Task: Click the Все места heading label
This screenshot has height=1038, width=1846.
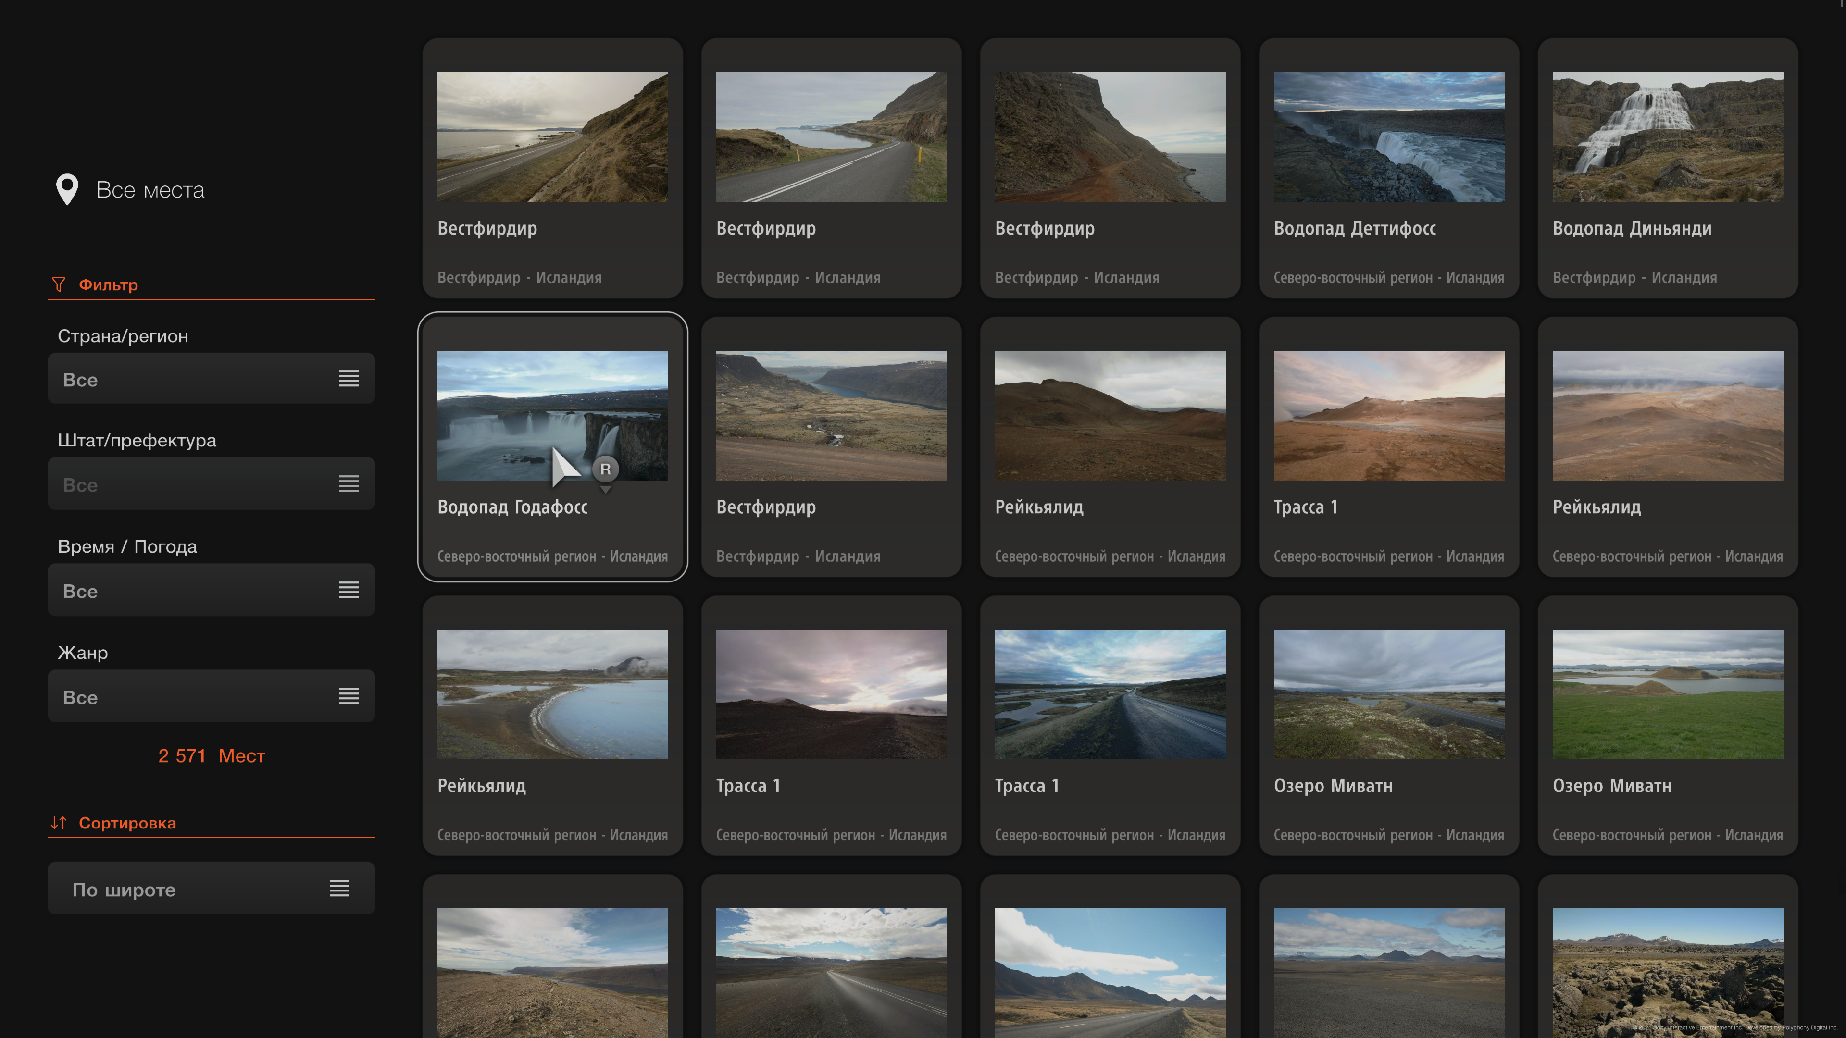Action: coord(150,190)
